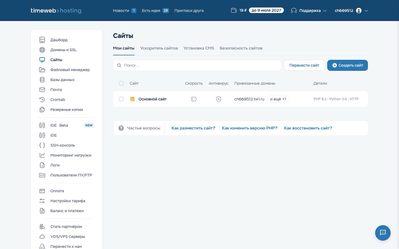Viewport: 399px width, 249px height.
Task: Click the wallet balance icon in the header
Action: pyautogui.click(x=234, y=10)
